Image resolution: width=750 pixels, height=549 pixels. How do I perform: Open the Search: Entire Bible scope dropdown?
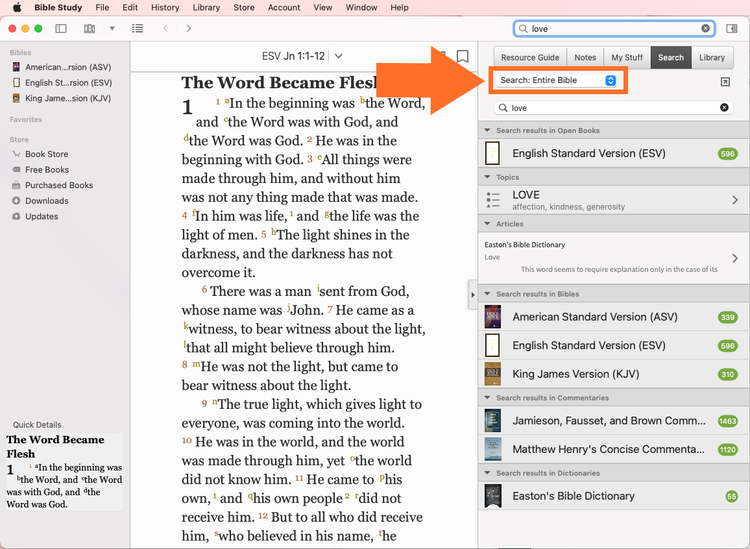click(x=557, y=80)
